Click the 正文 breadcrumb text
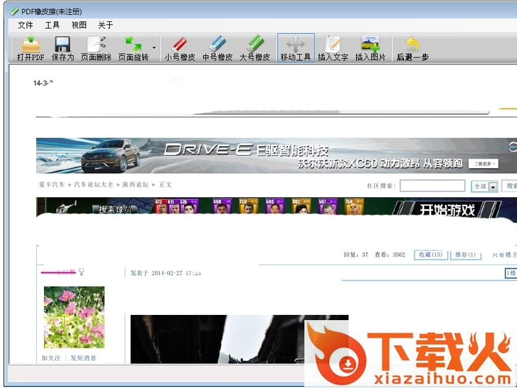This screenshot has width=517, height=388. (x=165, y=184)
